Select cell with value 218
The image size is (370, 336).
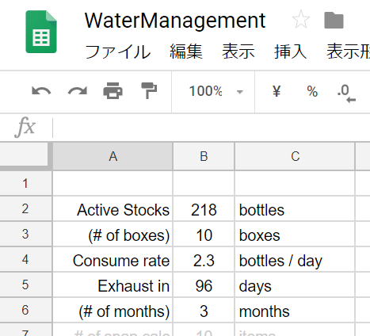pyautogui.click(x=204, y=208)
